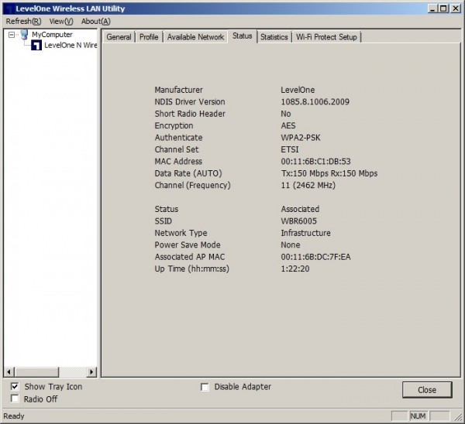Click the channel value 11 (2462 MHz)
465x424 pixels.
[x=308, y=186]
